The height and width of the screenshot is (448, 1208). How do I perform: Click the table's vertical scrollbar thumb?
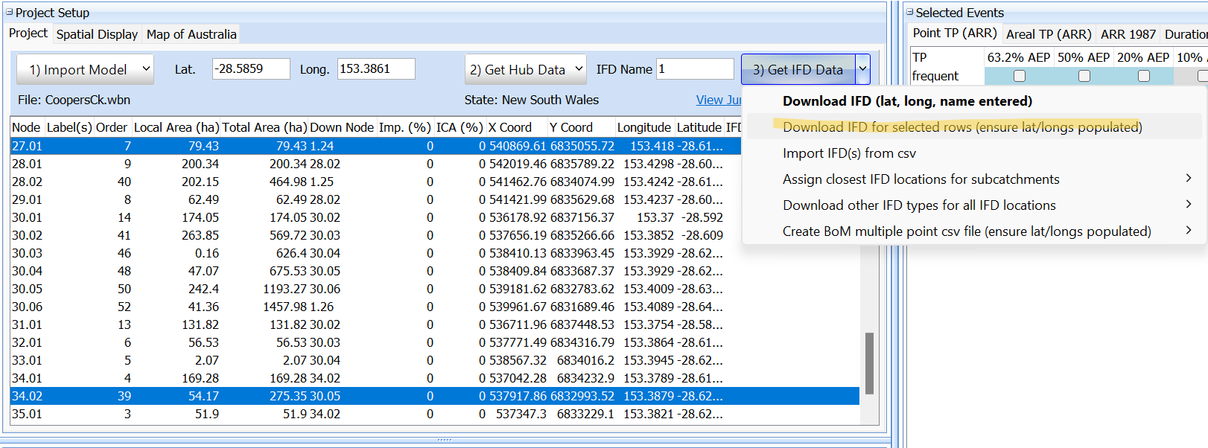pyautogui.click(x=868, y=363)
